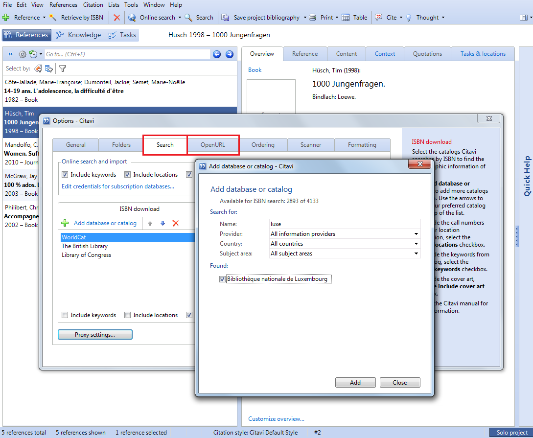Click the gear icon in navigation bar
The image size is (533, 438).
click(23, 54)
